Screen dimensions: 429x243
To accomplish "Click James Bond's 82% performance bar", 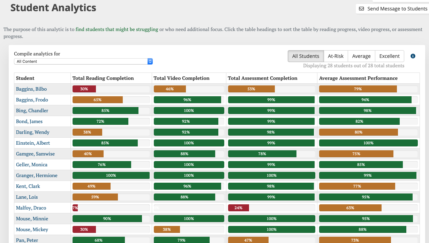I will coord(359,121).
